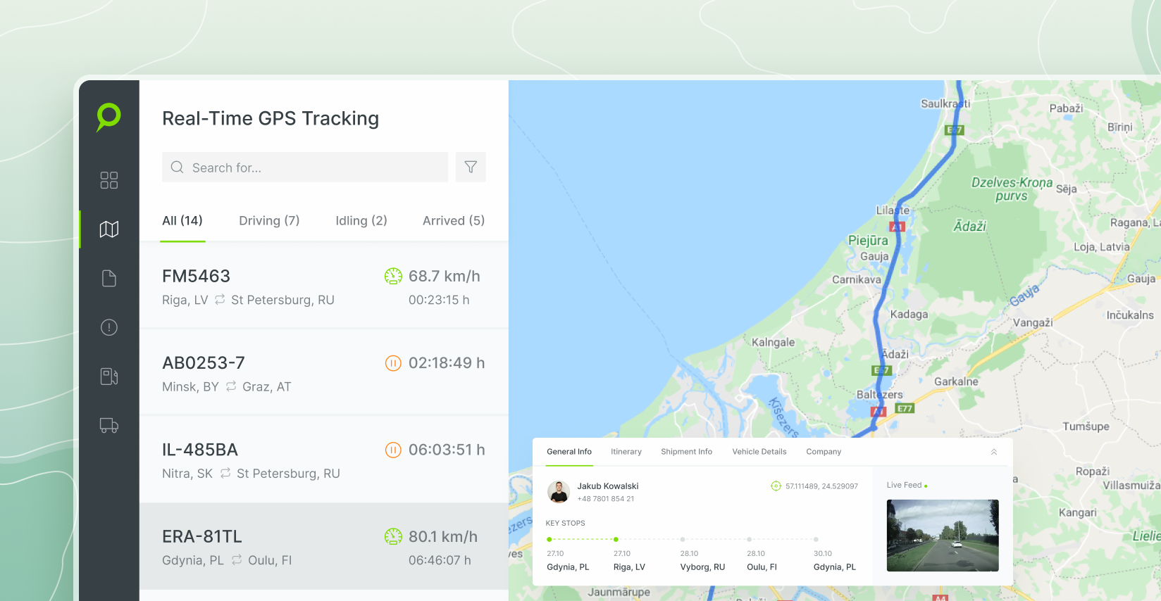
Task: Click Saulkrasti on the map
Action: 945,103
